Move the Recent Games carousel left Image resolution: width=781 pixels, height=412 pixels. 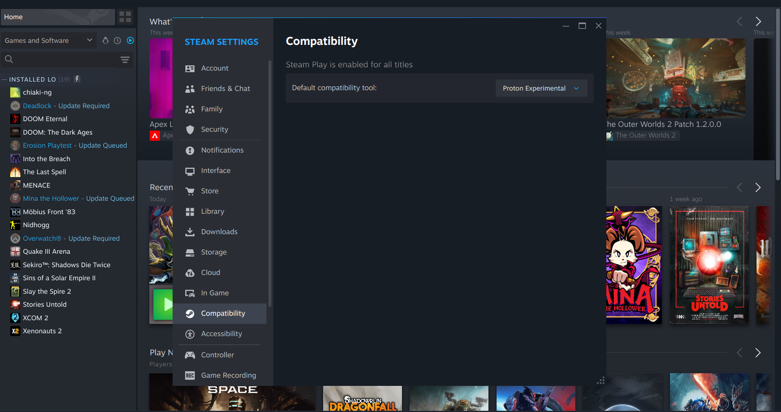tap(739, 187)
